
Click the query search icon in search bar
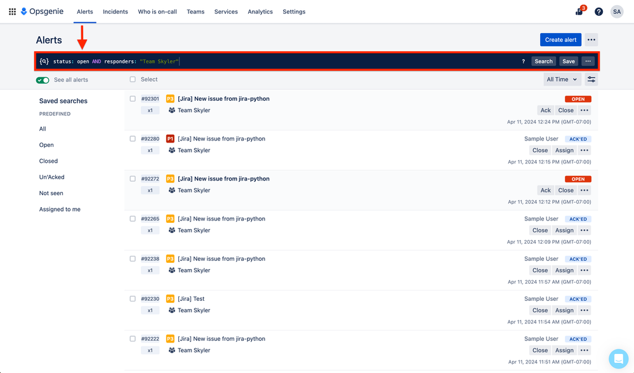tap(44, 61)
